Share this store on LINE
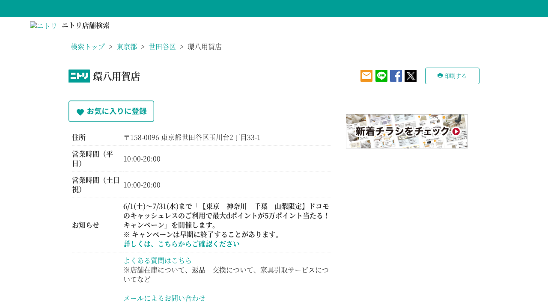Viewport: 548px width, 308px height. point(381,76)
